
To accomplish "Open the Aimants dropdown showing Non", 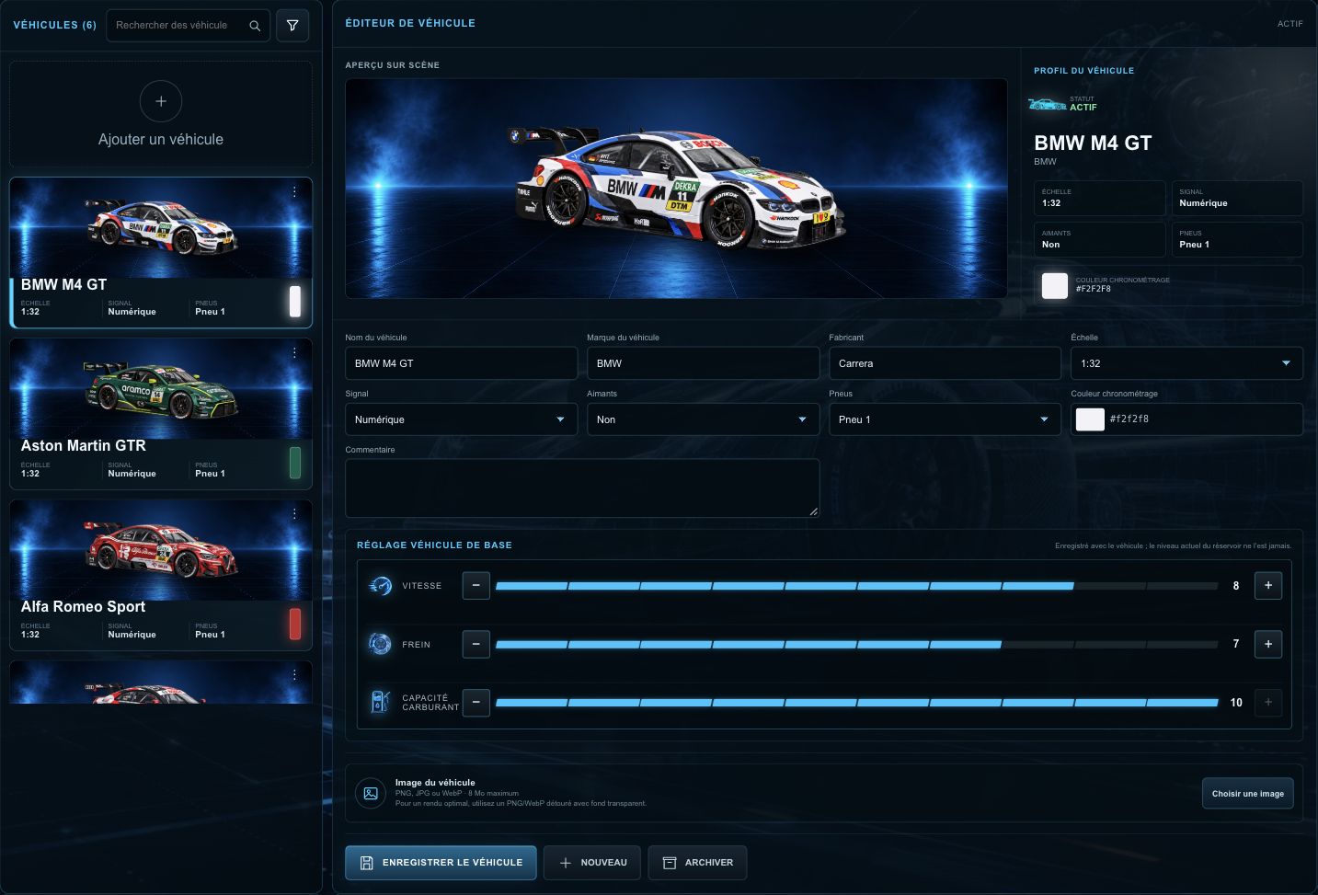I will coord(703,419).
